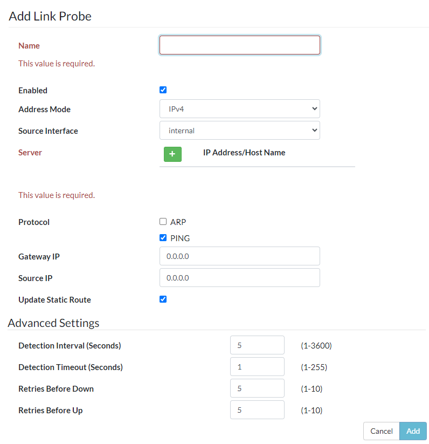Click the green plus icon to add server
The width and height of the screenshot is (429, 444).
tap(172, 154)
